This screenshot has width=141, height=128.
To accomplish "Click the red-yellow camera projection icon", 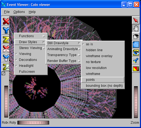I will pyautogui.click(x=136, y=69).
